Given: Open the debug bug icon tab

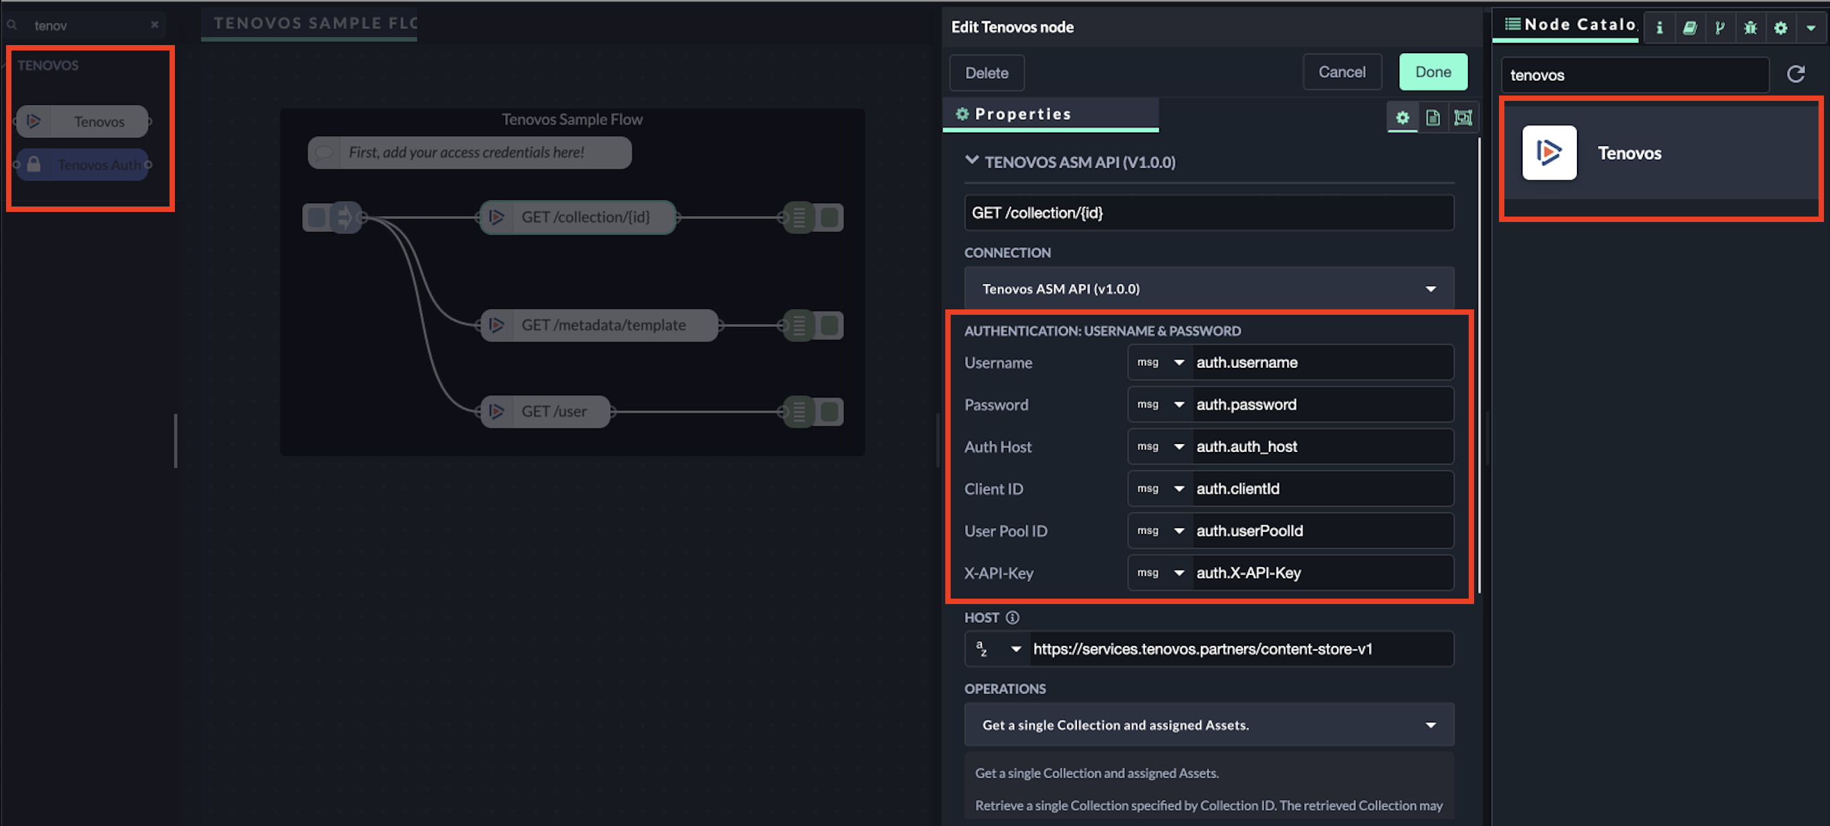Looking at the screenshot, I should click(1751, 27).
